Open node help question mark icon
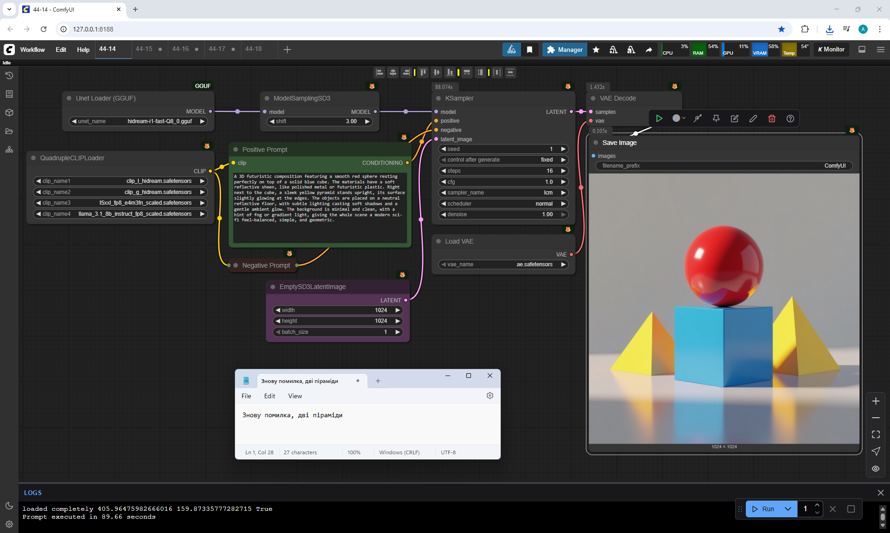 [790, 119]
